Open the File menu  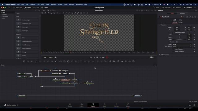point(19,5)
